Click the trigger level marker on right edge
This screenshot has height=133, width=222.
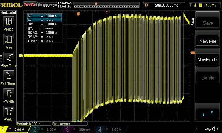pyautogui.click(x=192, y=53)
